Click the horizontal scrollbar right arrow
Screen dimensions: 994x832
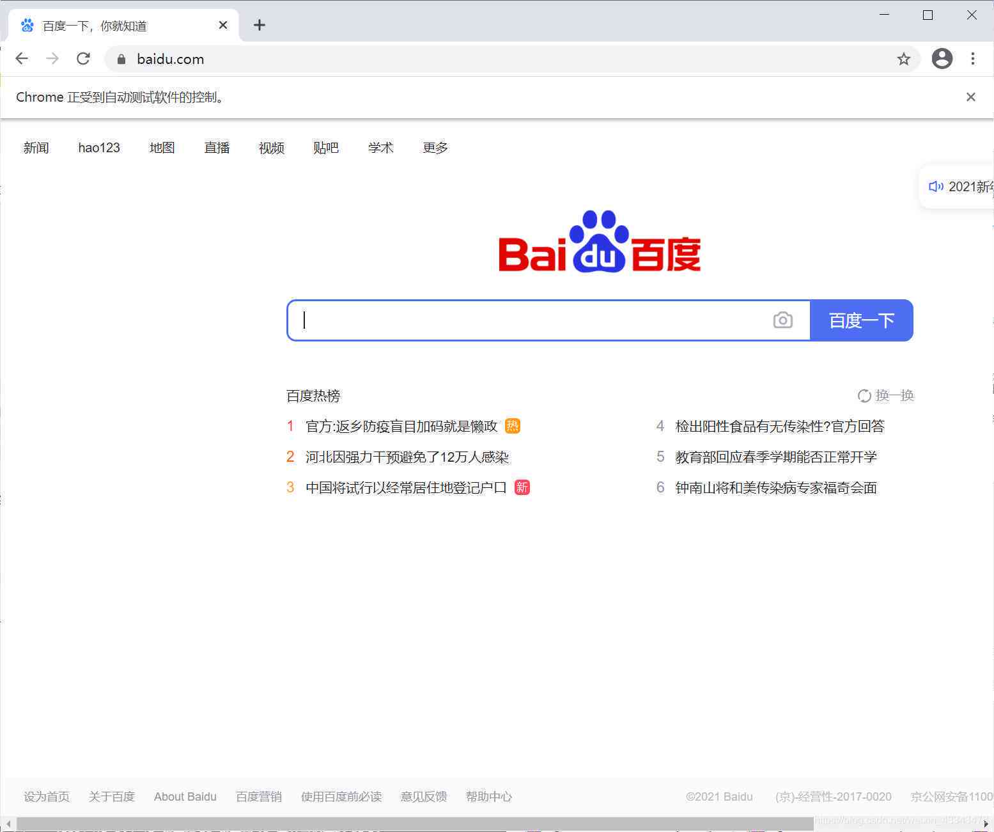(986, 824)
